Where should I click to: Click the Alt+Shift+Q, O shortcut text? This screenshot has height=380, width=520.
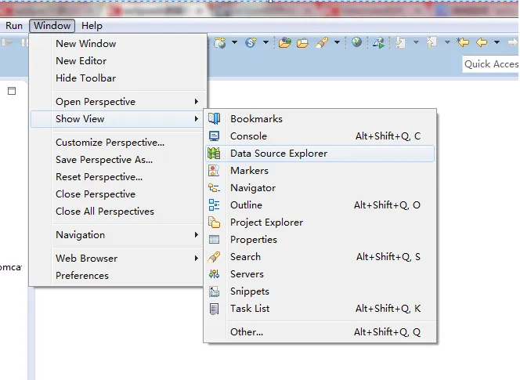pos(387,205)
